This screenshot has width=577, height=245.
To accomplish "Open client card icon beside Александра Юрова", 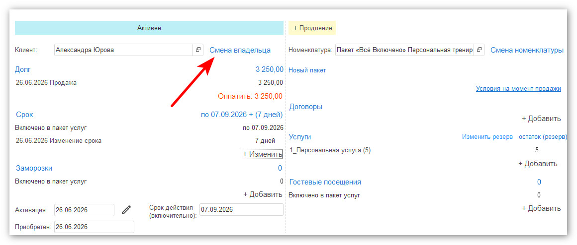I will (198, 50).
